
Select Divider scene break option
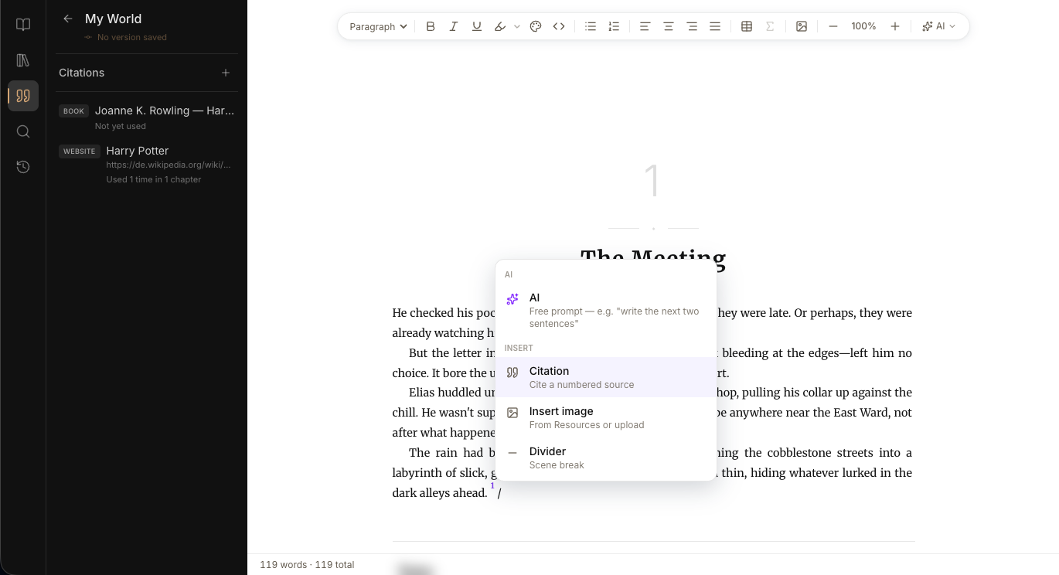[x=606, y=458]
